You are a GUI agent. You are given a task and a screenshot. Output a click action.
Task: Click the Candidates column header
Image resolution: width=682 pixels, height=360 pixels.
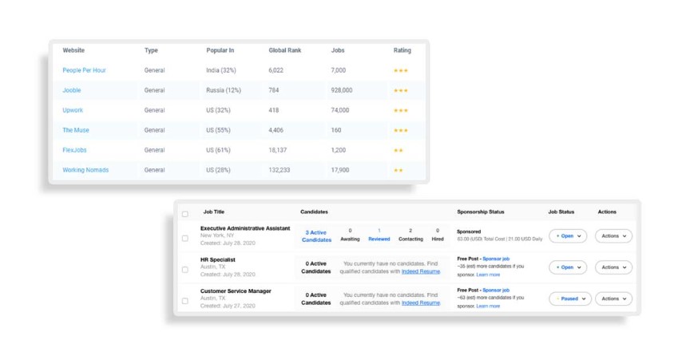[x=314, y=212]
